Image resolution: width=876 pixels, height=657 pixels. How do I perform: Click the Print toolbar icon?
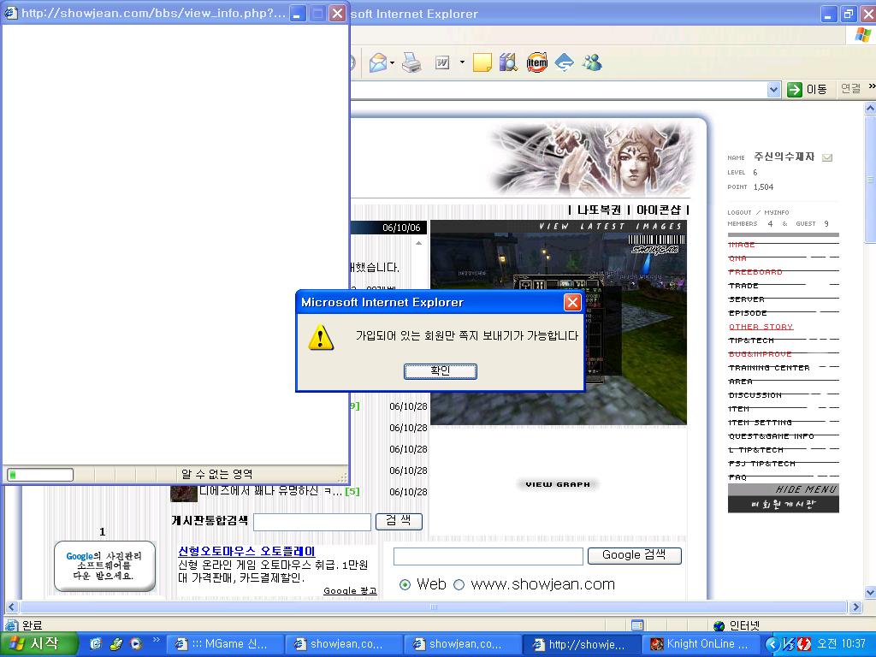411,62
